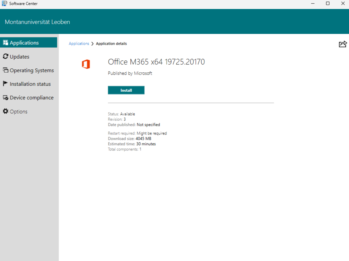Click the Revision: 3 line
The height and width of the screenshot is (261, 349).
coord(117,119)
